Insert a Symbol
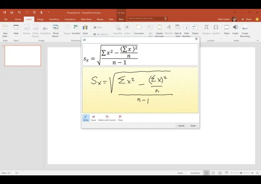 click(216, 30)
